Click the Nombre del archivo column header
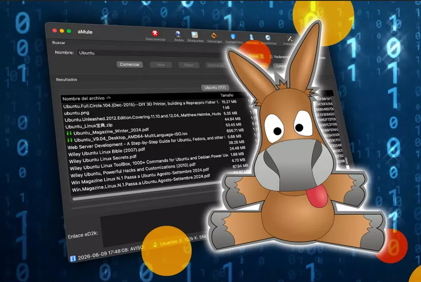This screenshot has width=421, height=282. 83,98
